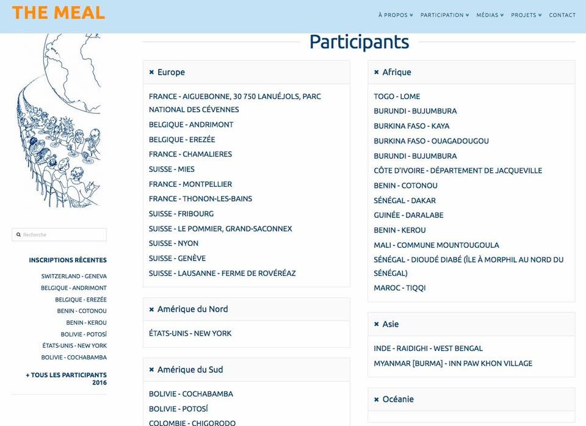Open Bolivie - Cochabamba in Amérique du Sud
Image resolution: width=586 pixels, height=426 pixels.
tap(191, 394)
